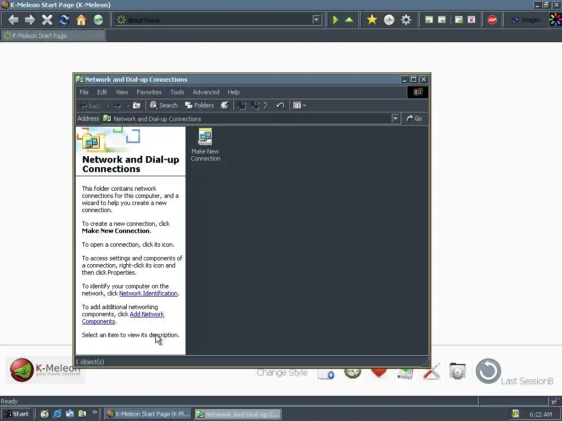Click the Undo icon in Network Connections toolbar
This screenshot has height=421, width=562.
(280, 105)
